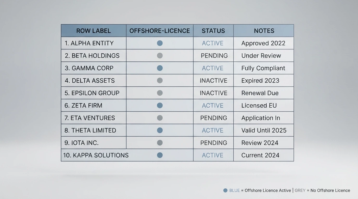The height and width of the screenshot is (199, 358).
Task: Click the '4. DELTA ASSETS' row label
Action: (x=90, y=81)
